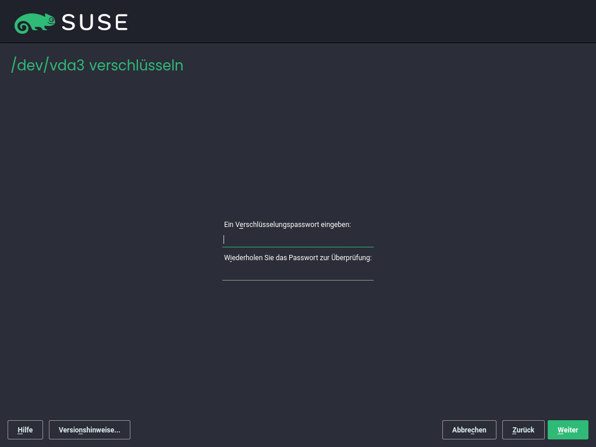Click the word 'Überprüfung' in the second label
596x447 pixels.
pyautogui.click(x=351, y=258)
